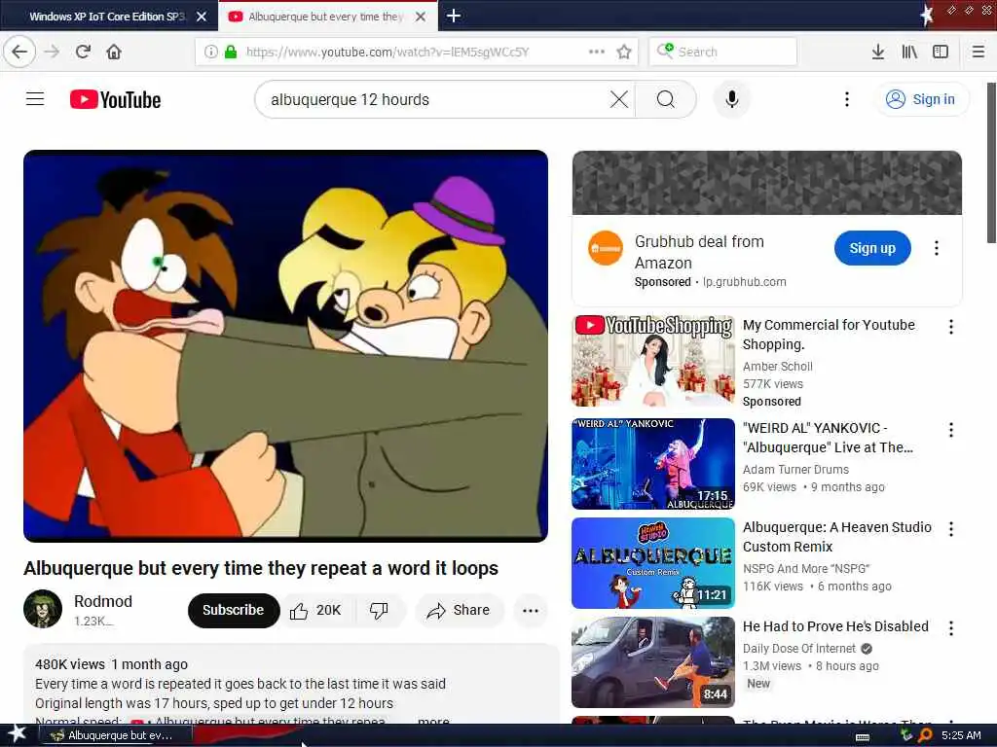The image size is (997, 747).
Task: Click the keyboard icon in system tray
Action: pos(863,736)
